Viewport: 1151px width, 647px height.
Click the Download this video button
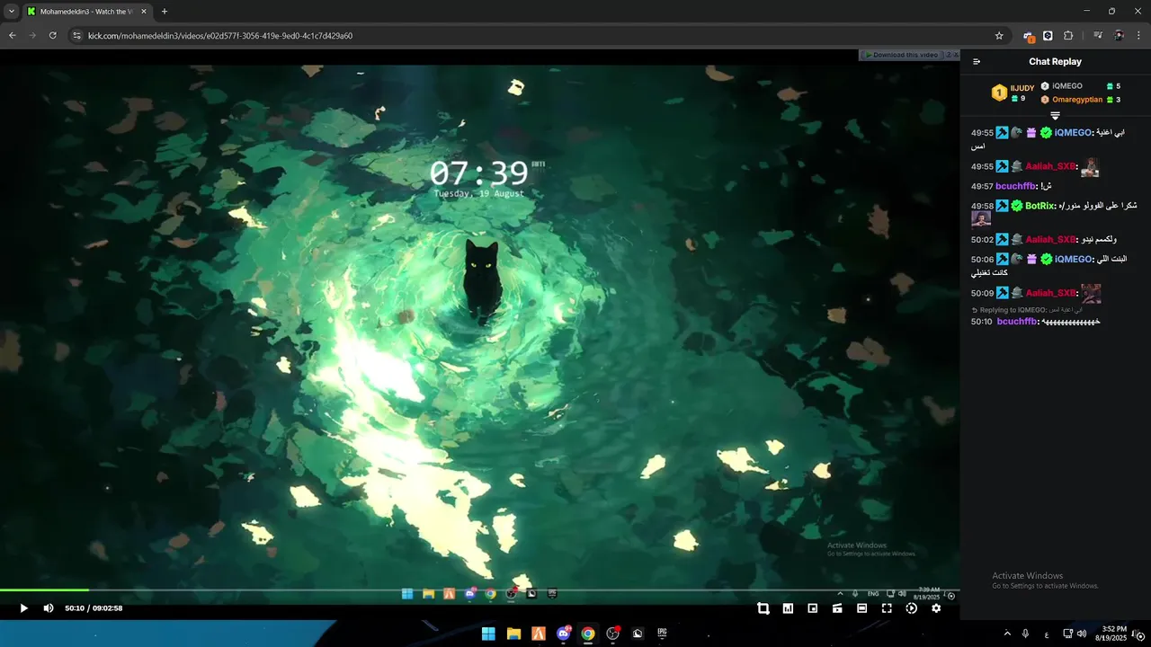[904, 55]
